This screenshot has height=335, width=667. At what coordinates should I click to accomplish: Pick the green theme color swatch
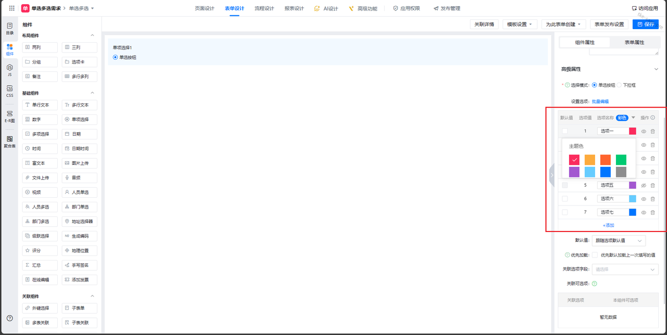pyautogui.click(x=621, y=160)
